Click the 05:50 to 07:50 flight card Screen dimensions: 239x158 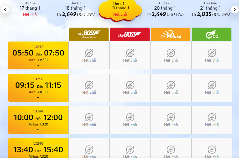click(38, 53)
